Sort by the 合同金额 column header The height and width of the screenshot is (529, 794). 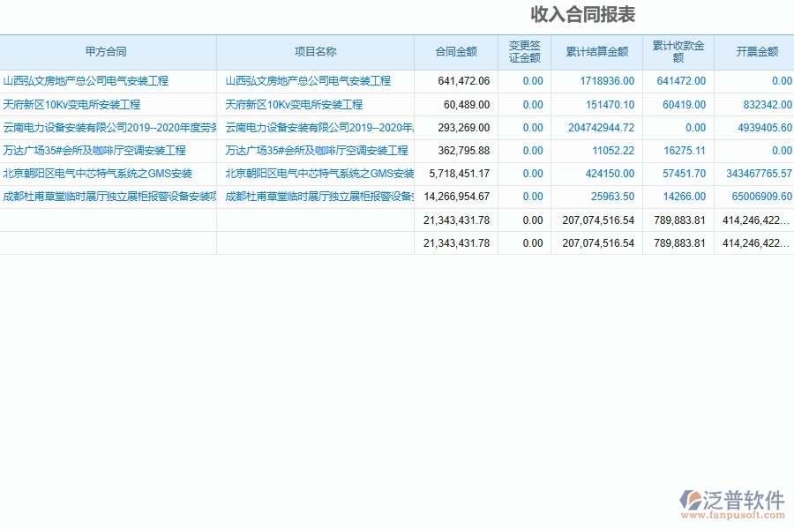tap(457, 52)
